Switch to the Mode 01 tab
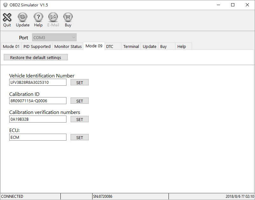 pos(11,46)
